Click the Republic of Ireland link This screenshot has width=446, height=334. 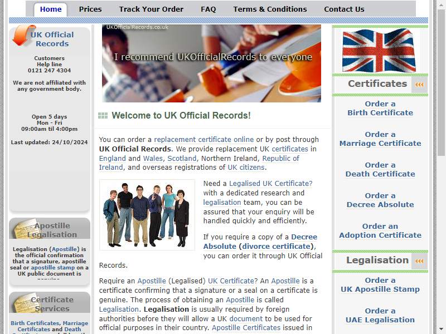pos(280,158)
